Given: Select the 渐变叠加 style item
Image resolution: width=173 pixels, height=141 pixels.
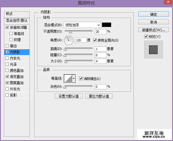Looking at the screenshot, I should [x=17, y=77].
